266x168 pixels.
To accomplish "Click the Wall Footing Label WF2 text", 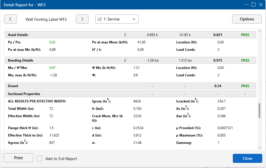I will click(46, 19).
